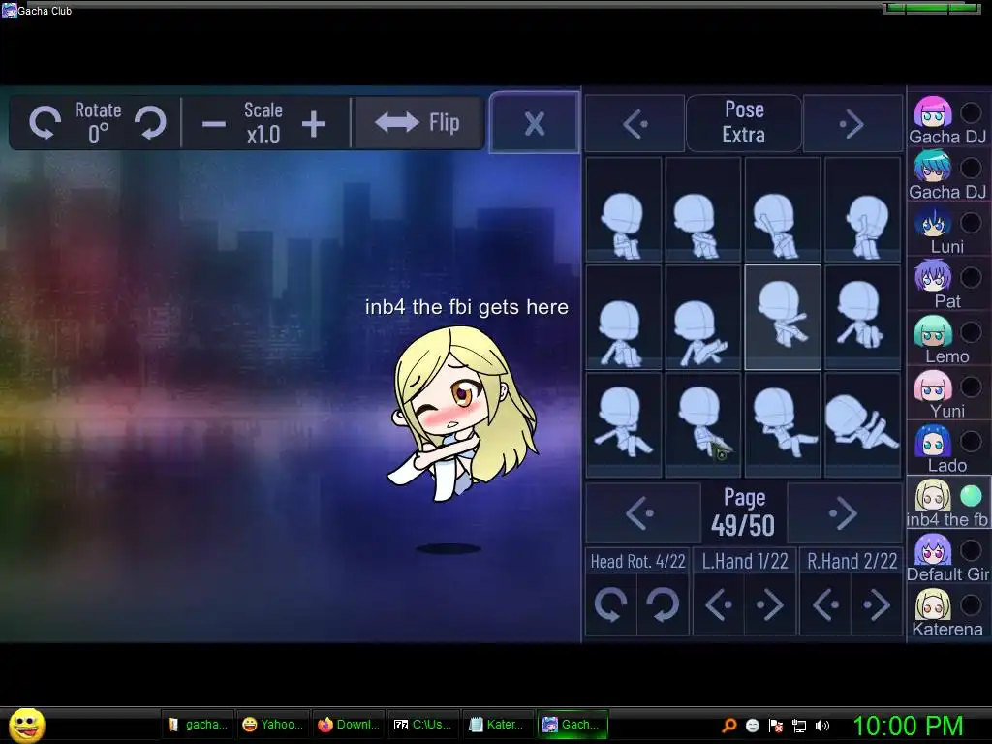Select next left hand under L.Hand
The height and width of the screenshot is (744, 992).
(x=770, y=604)
